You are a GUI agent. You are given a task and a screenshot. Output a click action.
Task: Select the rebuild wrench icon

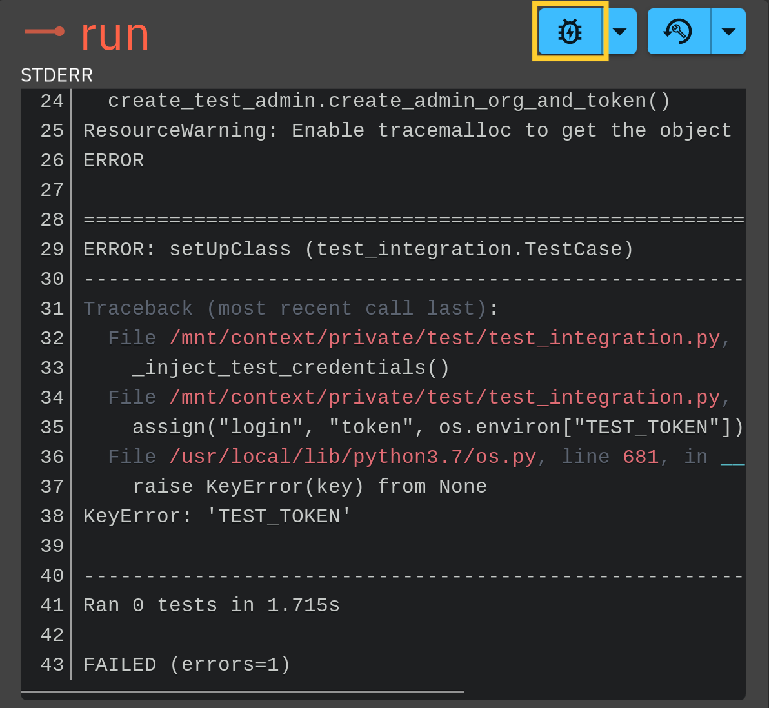(x=678, y=31)
